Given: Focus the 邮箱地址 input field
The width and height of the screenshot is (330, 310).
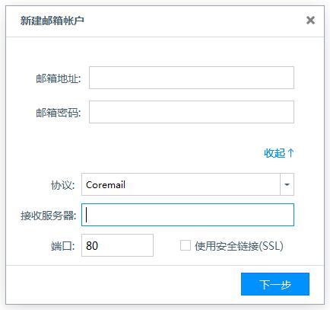Looking at the screenshot, I should tap(192, 78).
